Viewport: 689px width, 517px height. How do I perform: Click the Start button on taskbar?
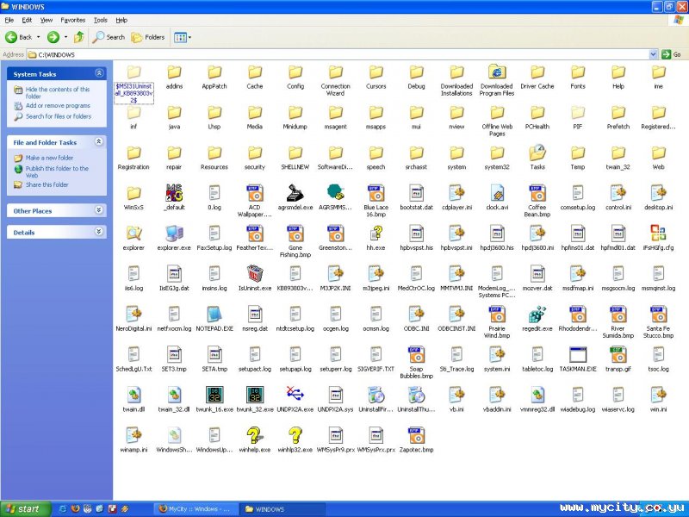point(23,508)
